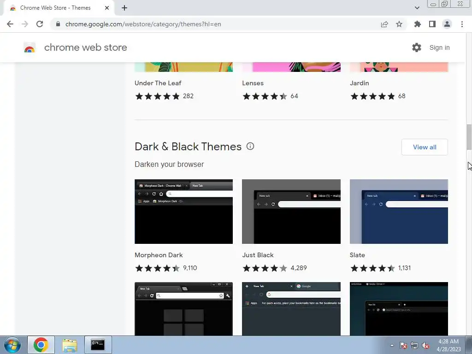Screen dimensions: 472x354
Task: Toggle the side panel icon
Action: click(432, 24)
